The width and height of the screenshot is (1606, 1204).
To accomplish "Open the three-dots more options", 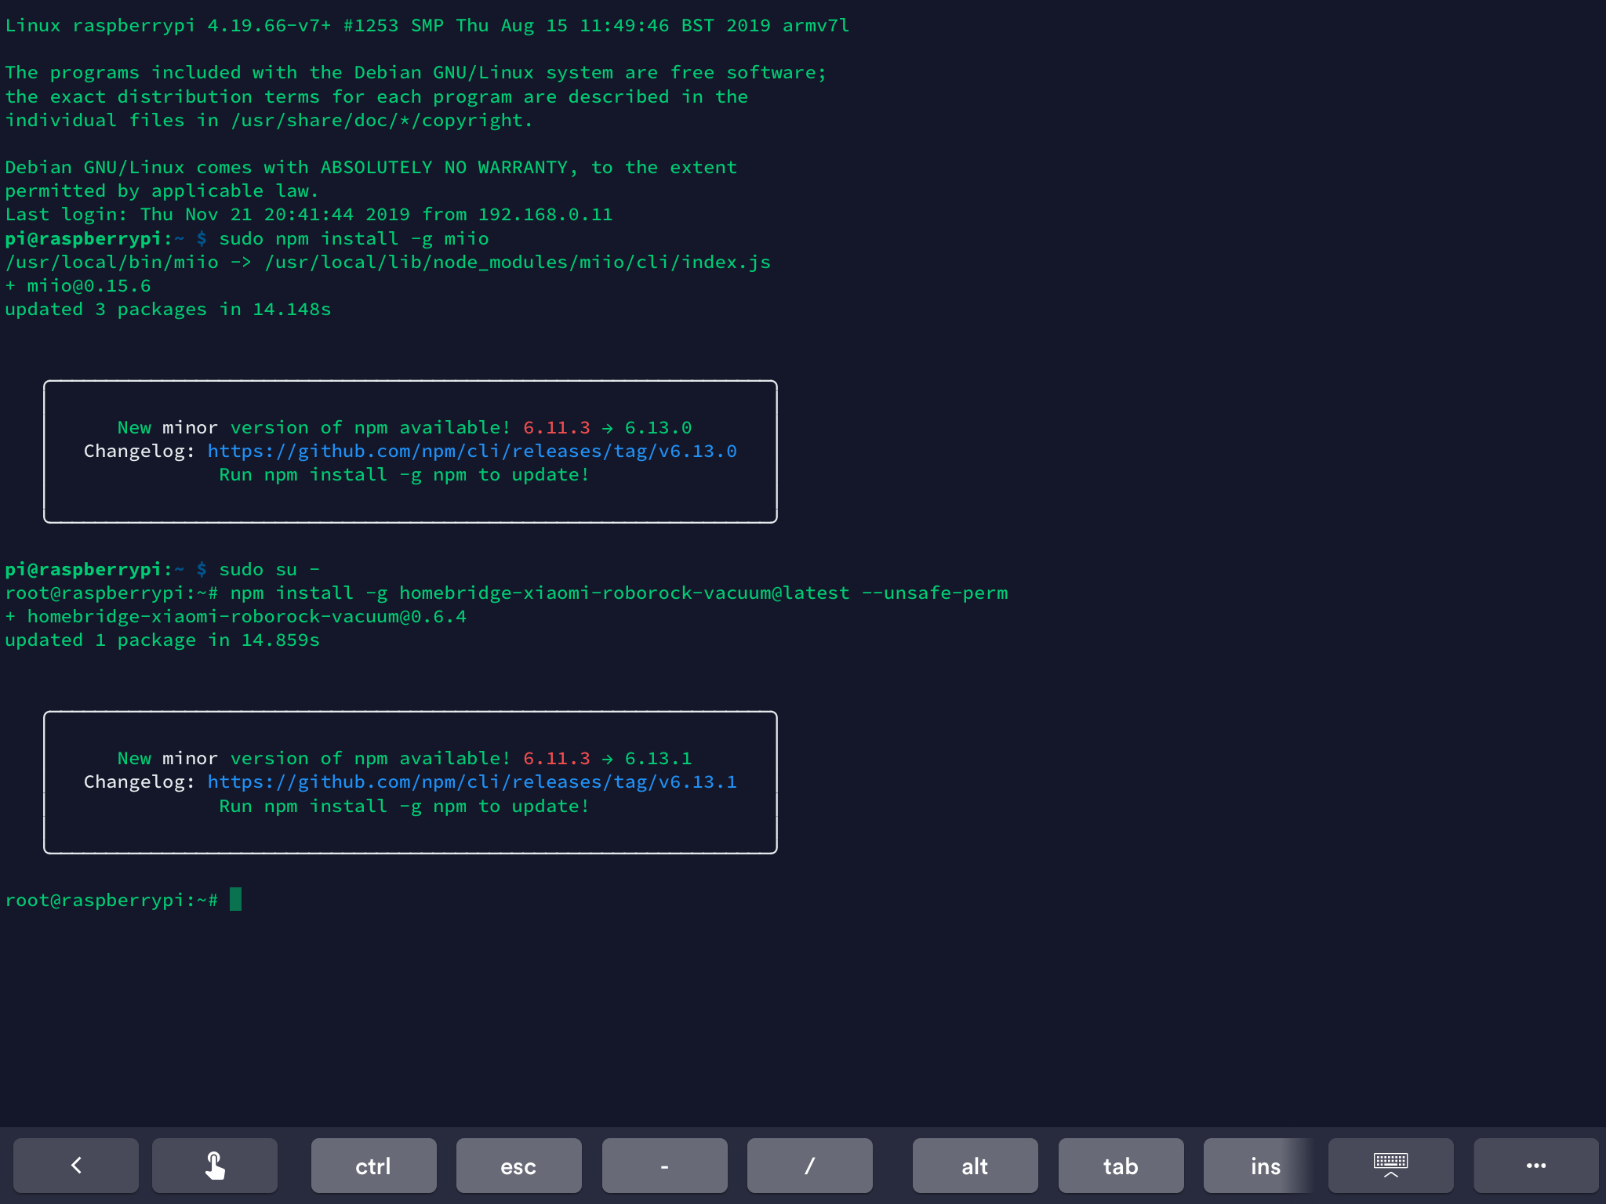I will pos(1535,1166).
